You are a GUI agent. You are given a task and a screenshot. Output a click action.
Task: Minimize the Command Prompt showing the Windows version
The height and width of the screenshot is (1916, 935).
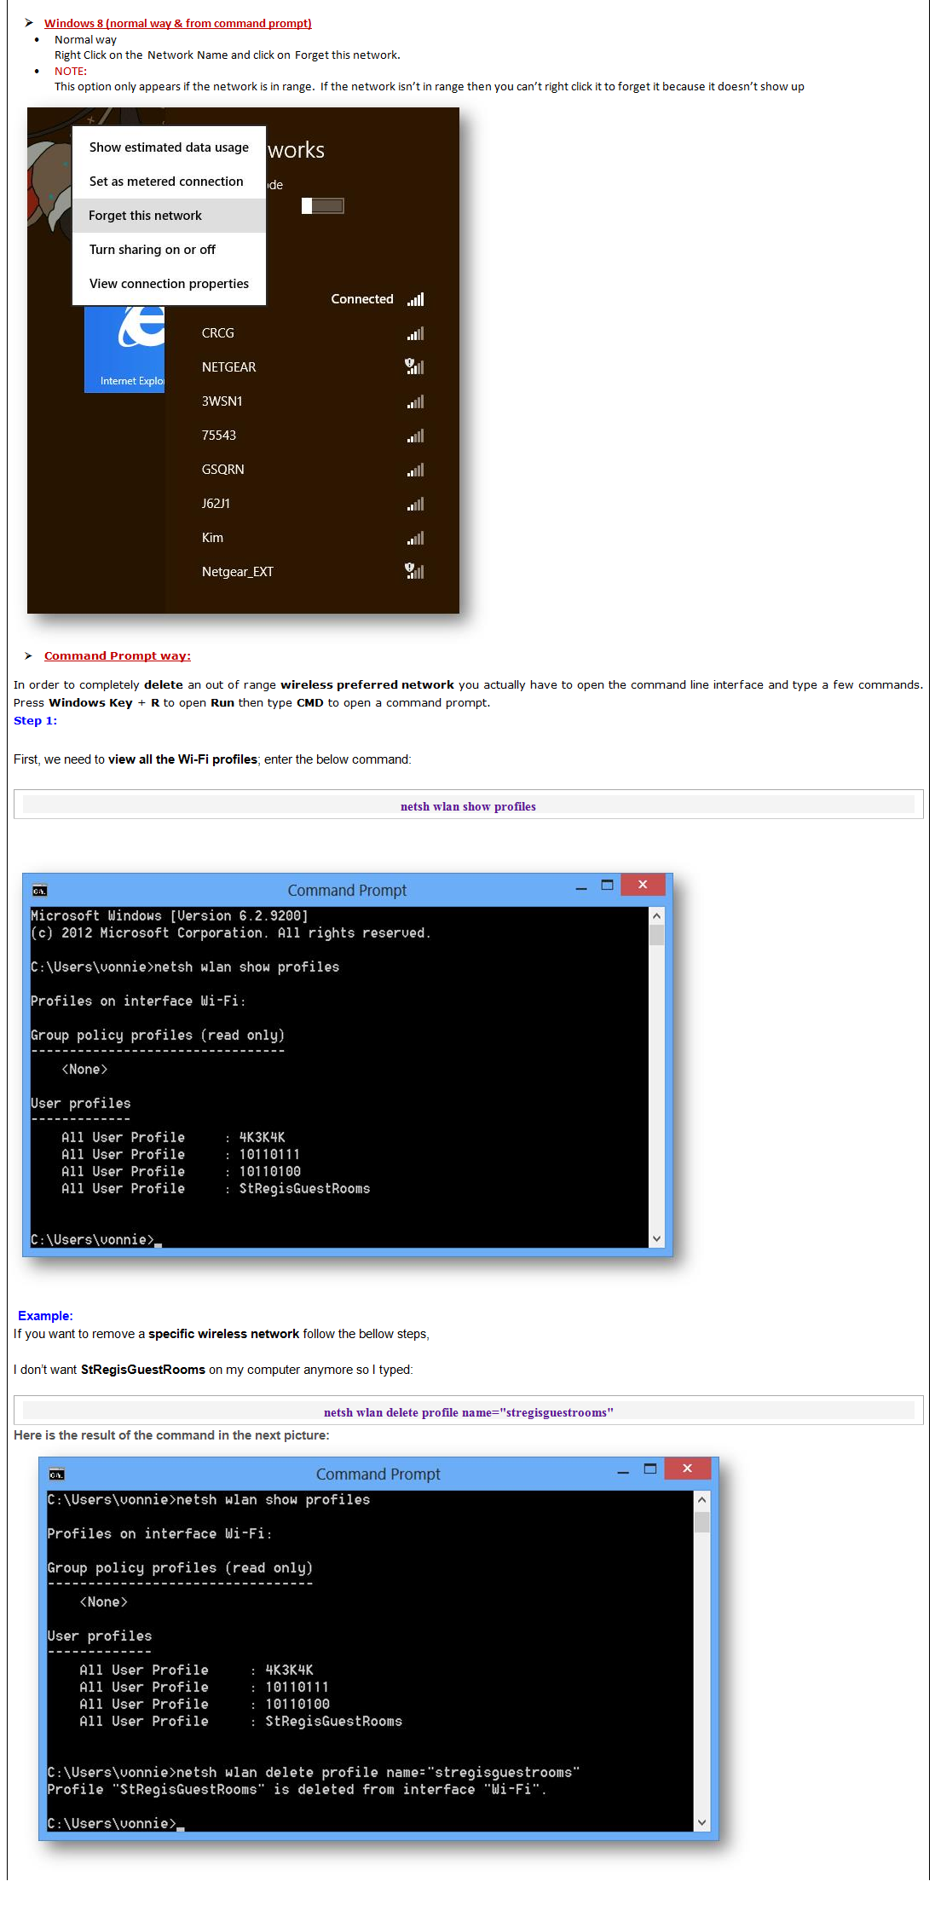(x=581, y=888)
